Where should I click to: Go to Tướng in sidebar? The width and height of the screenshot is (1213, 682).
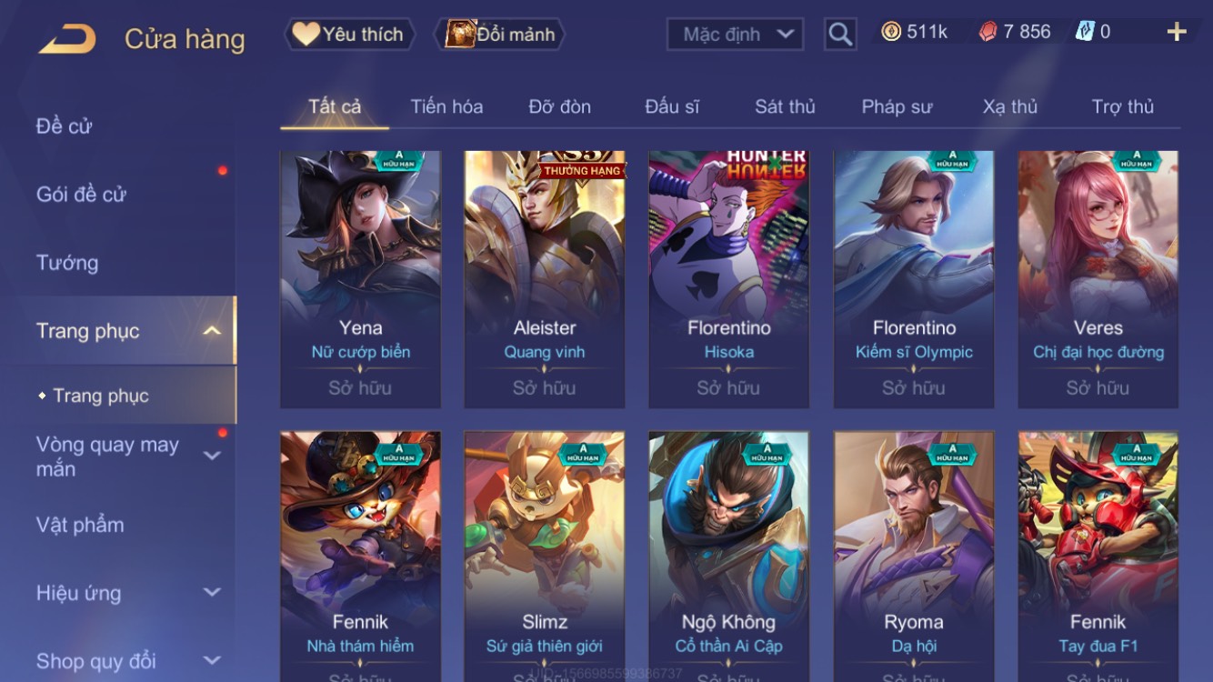pyautogui.click(x=67, y=263)
